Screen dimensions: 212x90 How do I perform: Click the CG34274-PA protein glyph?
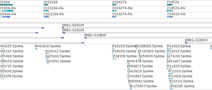click(114, 17)
